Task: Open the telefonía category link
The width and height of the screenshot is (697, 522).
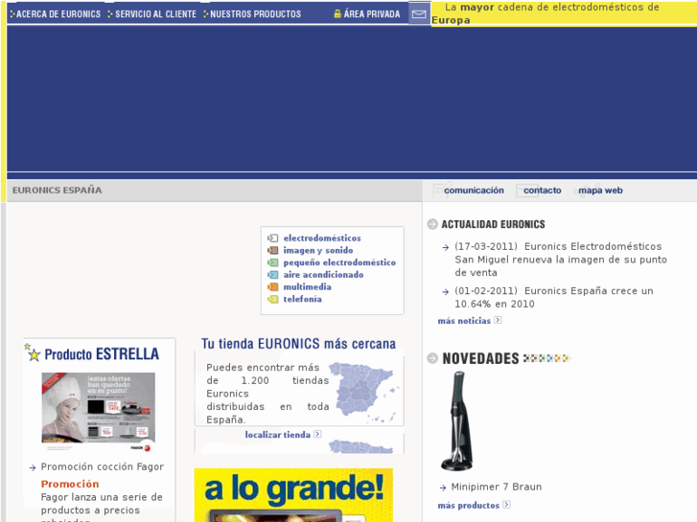Action: point(303,300)
